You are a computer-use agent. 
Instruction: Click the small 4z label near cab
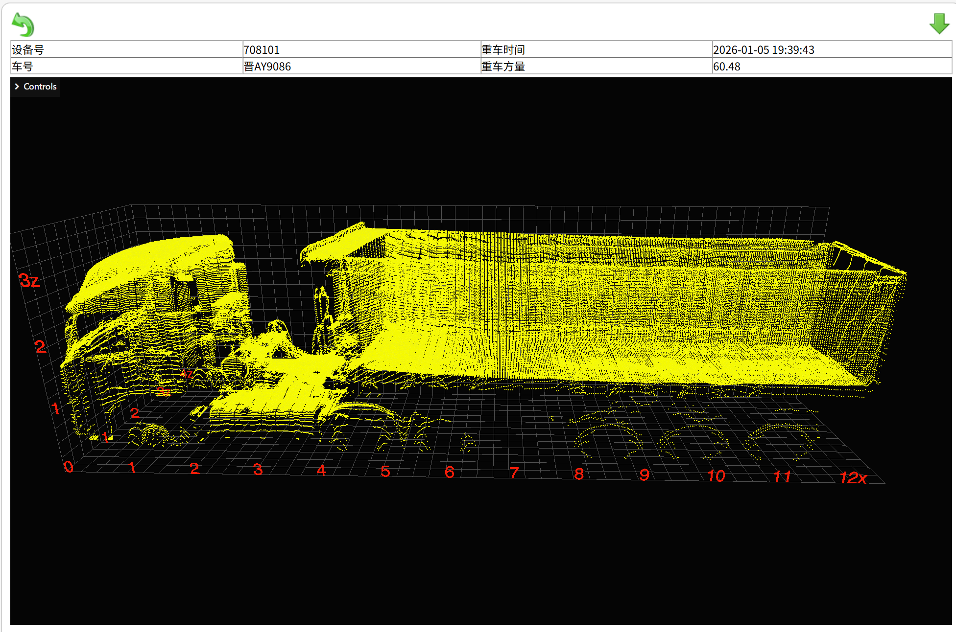click(x=186, y=374)
